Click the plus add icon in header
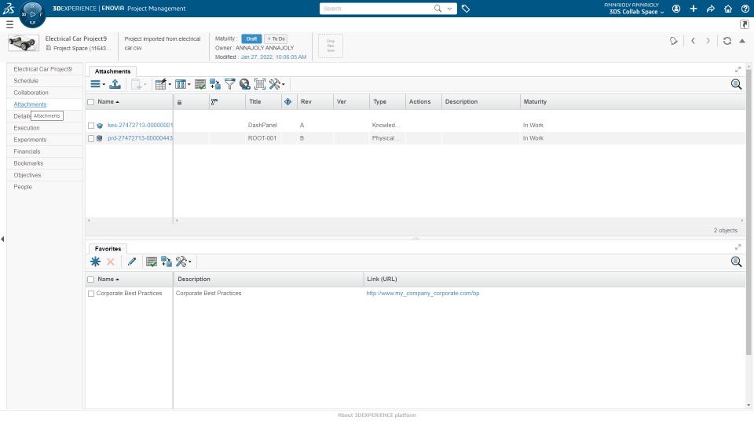 click(x=694, y=9)
